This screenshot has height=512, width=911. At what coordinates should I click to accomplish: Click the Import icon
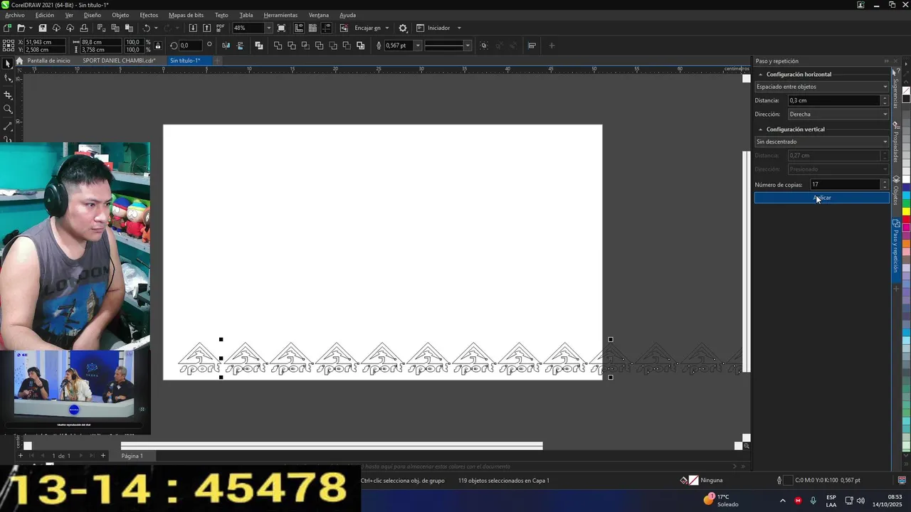(193, 28)
